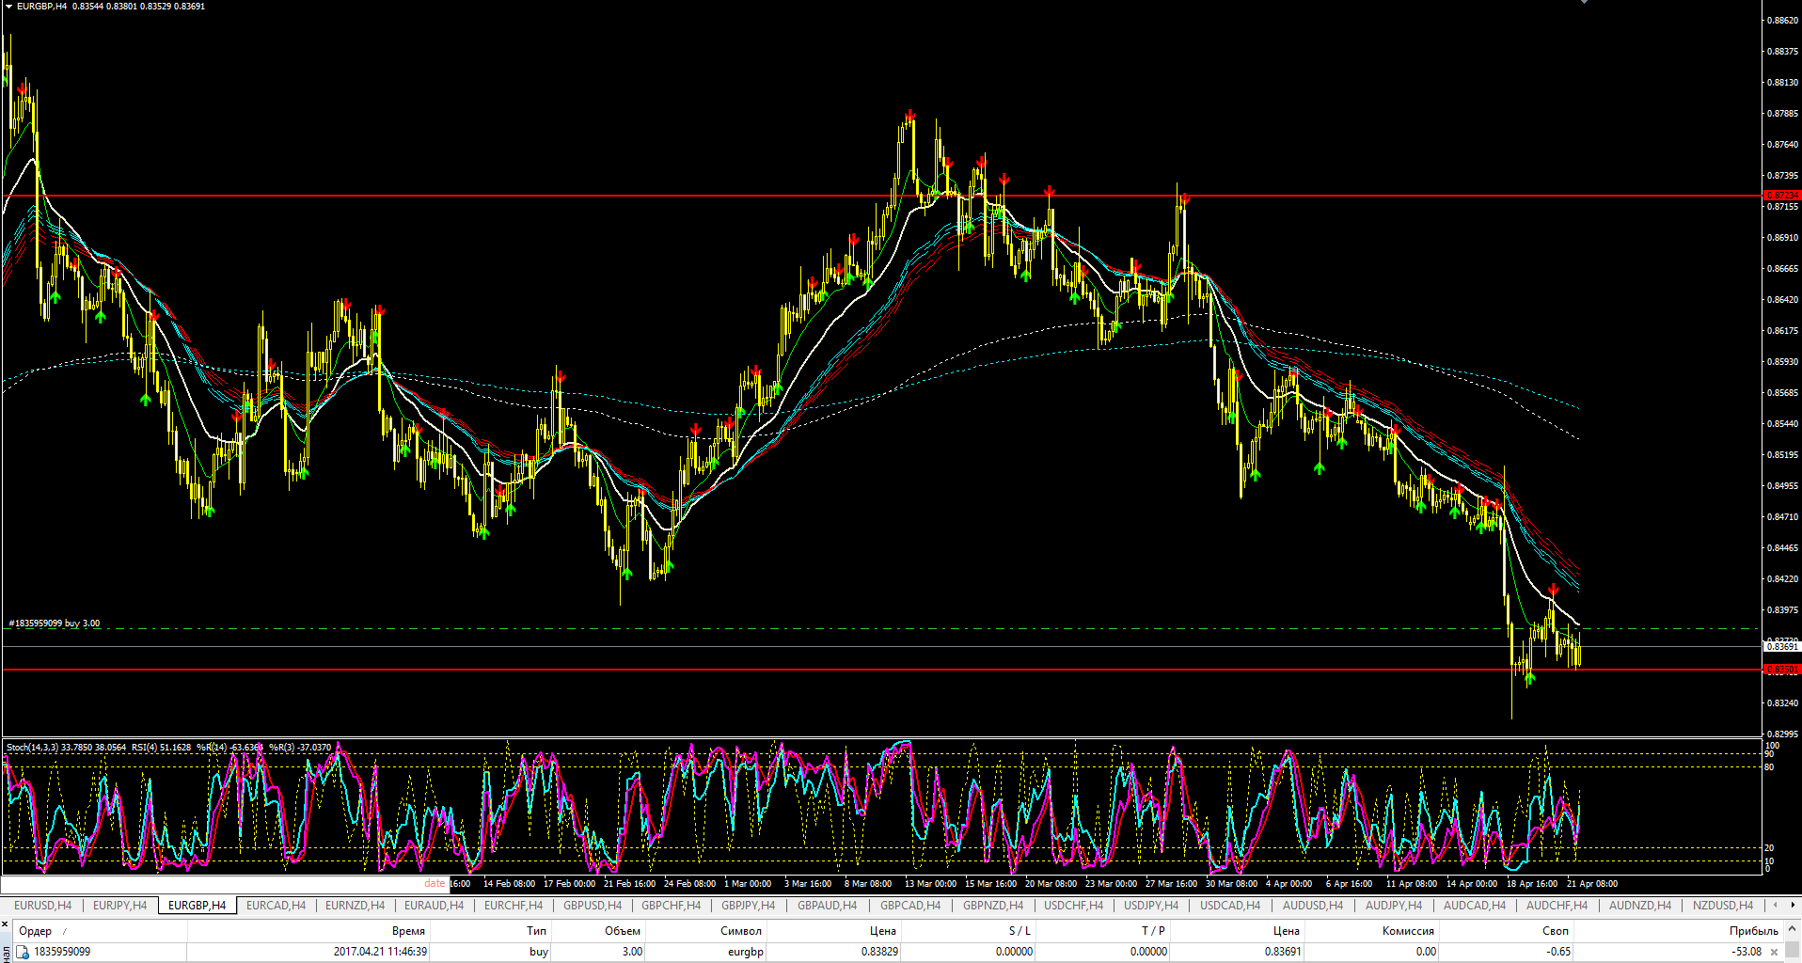
Task: Open the AUDCAD,H4 chart tab
Action: tap(1474, 906)
